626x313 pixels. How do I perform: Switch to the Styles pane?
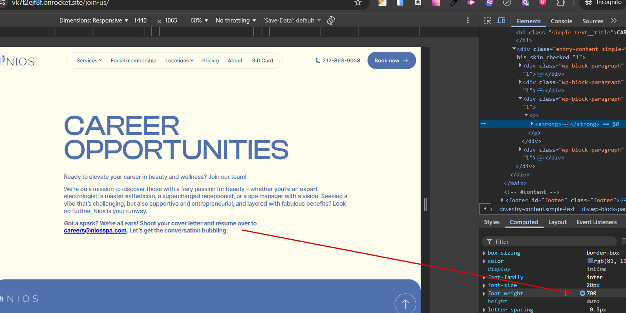(492, 222)
